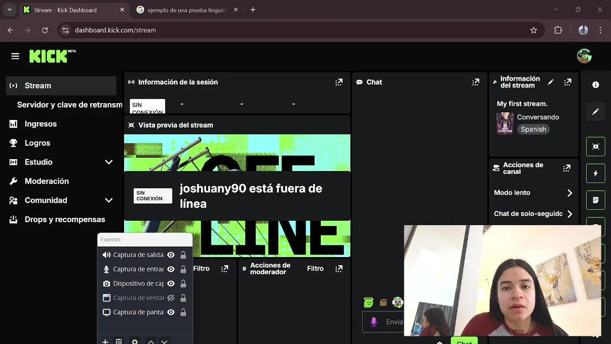Open source properties via the gear icon
The width and height of the screenshot is (611, 344).
[135, 342]
